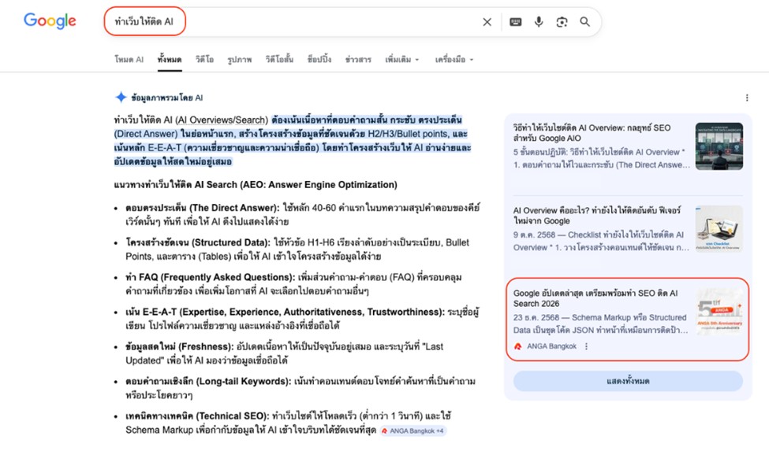769x451 pixels.
Task: Open the AI Overview คืออะไร article link
Action: pos(596,216)
